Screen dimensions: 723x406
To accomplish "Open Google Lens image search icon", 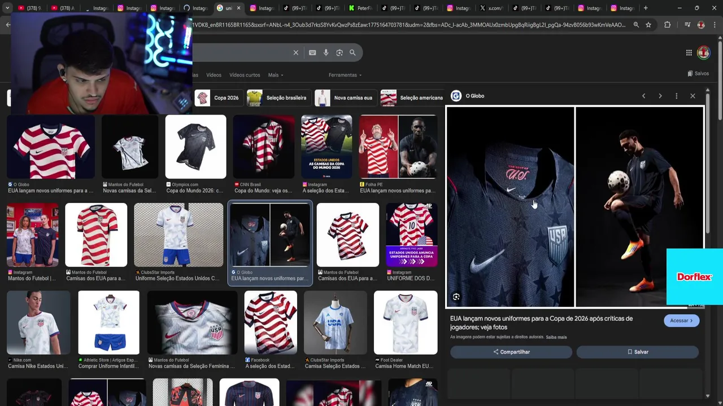I will (339, 52).
